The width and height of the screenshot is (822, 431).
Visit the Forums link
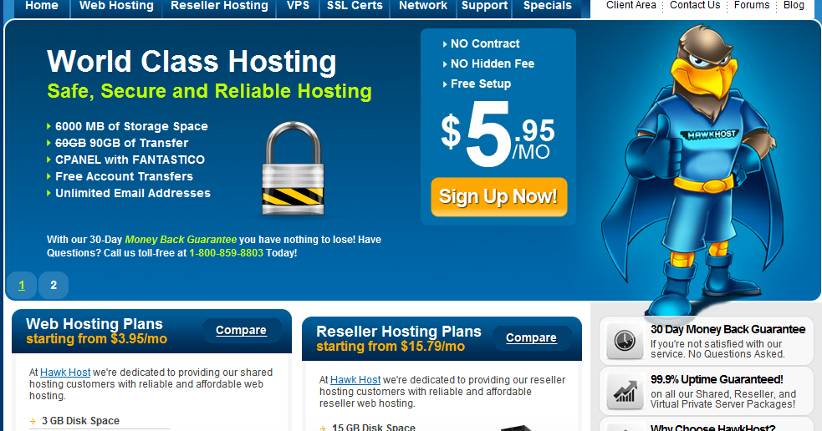[751, 5]
